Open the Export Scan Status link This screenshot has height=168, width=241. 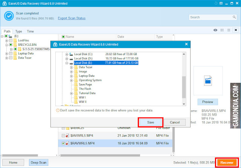click(x=72, y=18)
